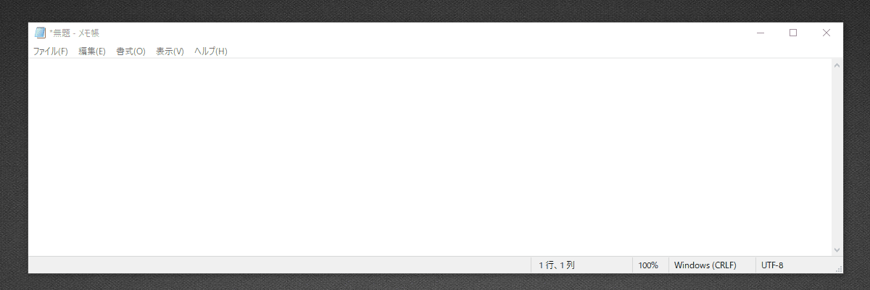Open the 書式(O) menu
This screenshot has height=290, width=870.
pyautogui.click(x=130, y=51)
